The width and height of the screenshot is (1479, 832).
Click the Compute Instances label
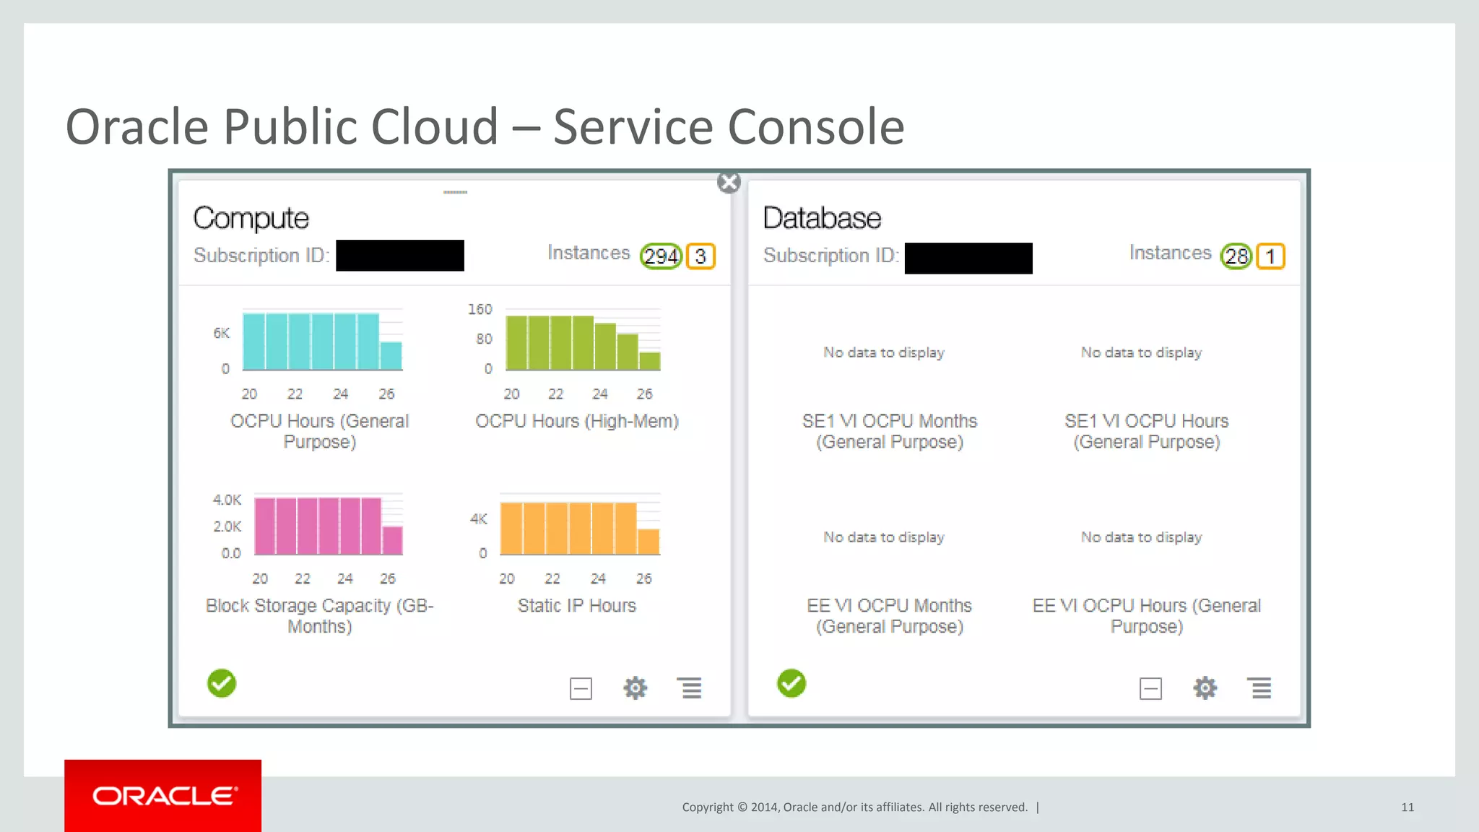pos(589,253)
